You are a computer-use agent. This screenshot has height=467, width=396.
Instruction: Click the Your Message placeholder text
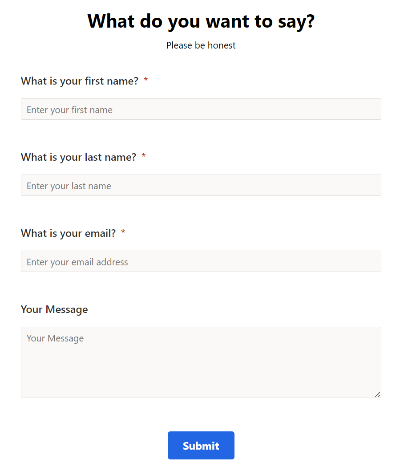pyautogui.click(x=55, y=338)
